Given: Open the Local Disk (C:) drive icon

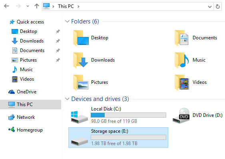Looking at the screenshot, I should pyautogui.click(x=80, y=117).
